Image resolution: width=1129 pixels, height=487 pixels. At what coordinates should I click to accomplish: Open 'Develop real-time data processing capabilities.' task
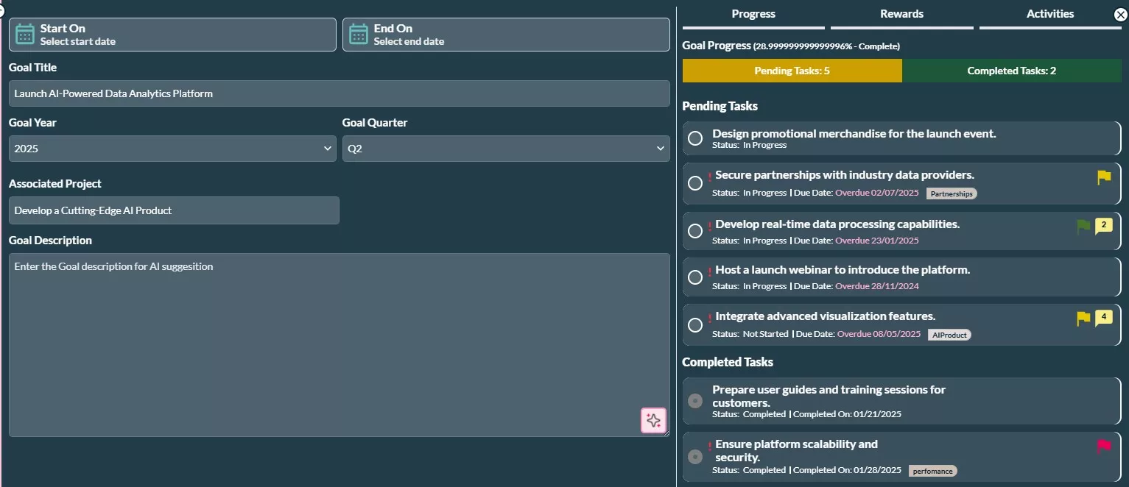point(837,224)
